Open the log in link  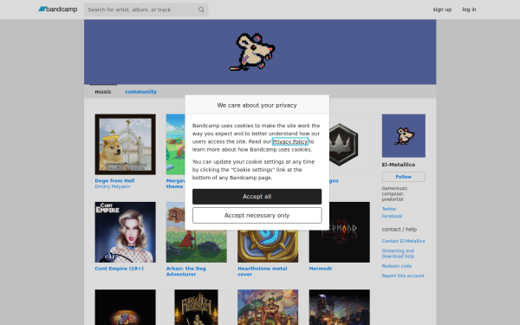(469, 10)
